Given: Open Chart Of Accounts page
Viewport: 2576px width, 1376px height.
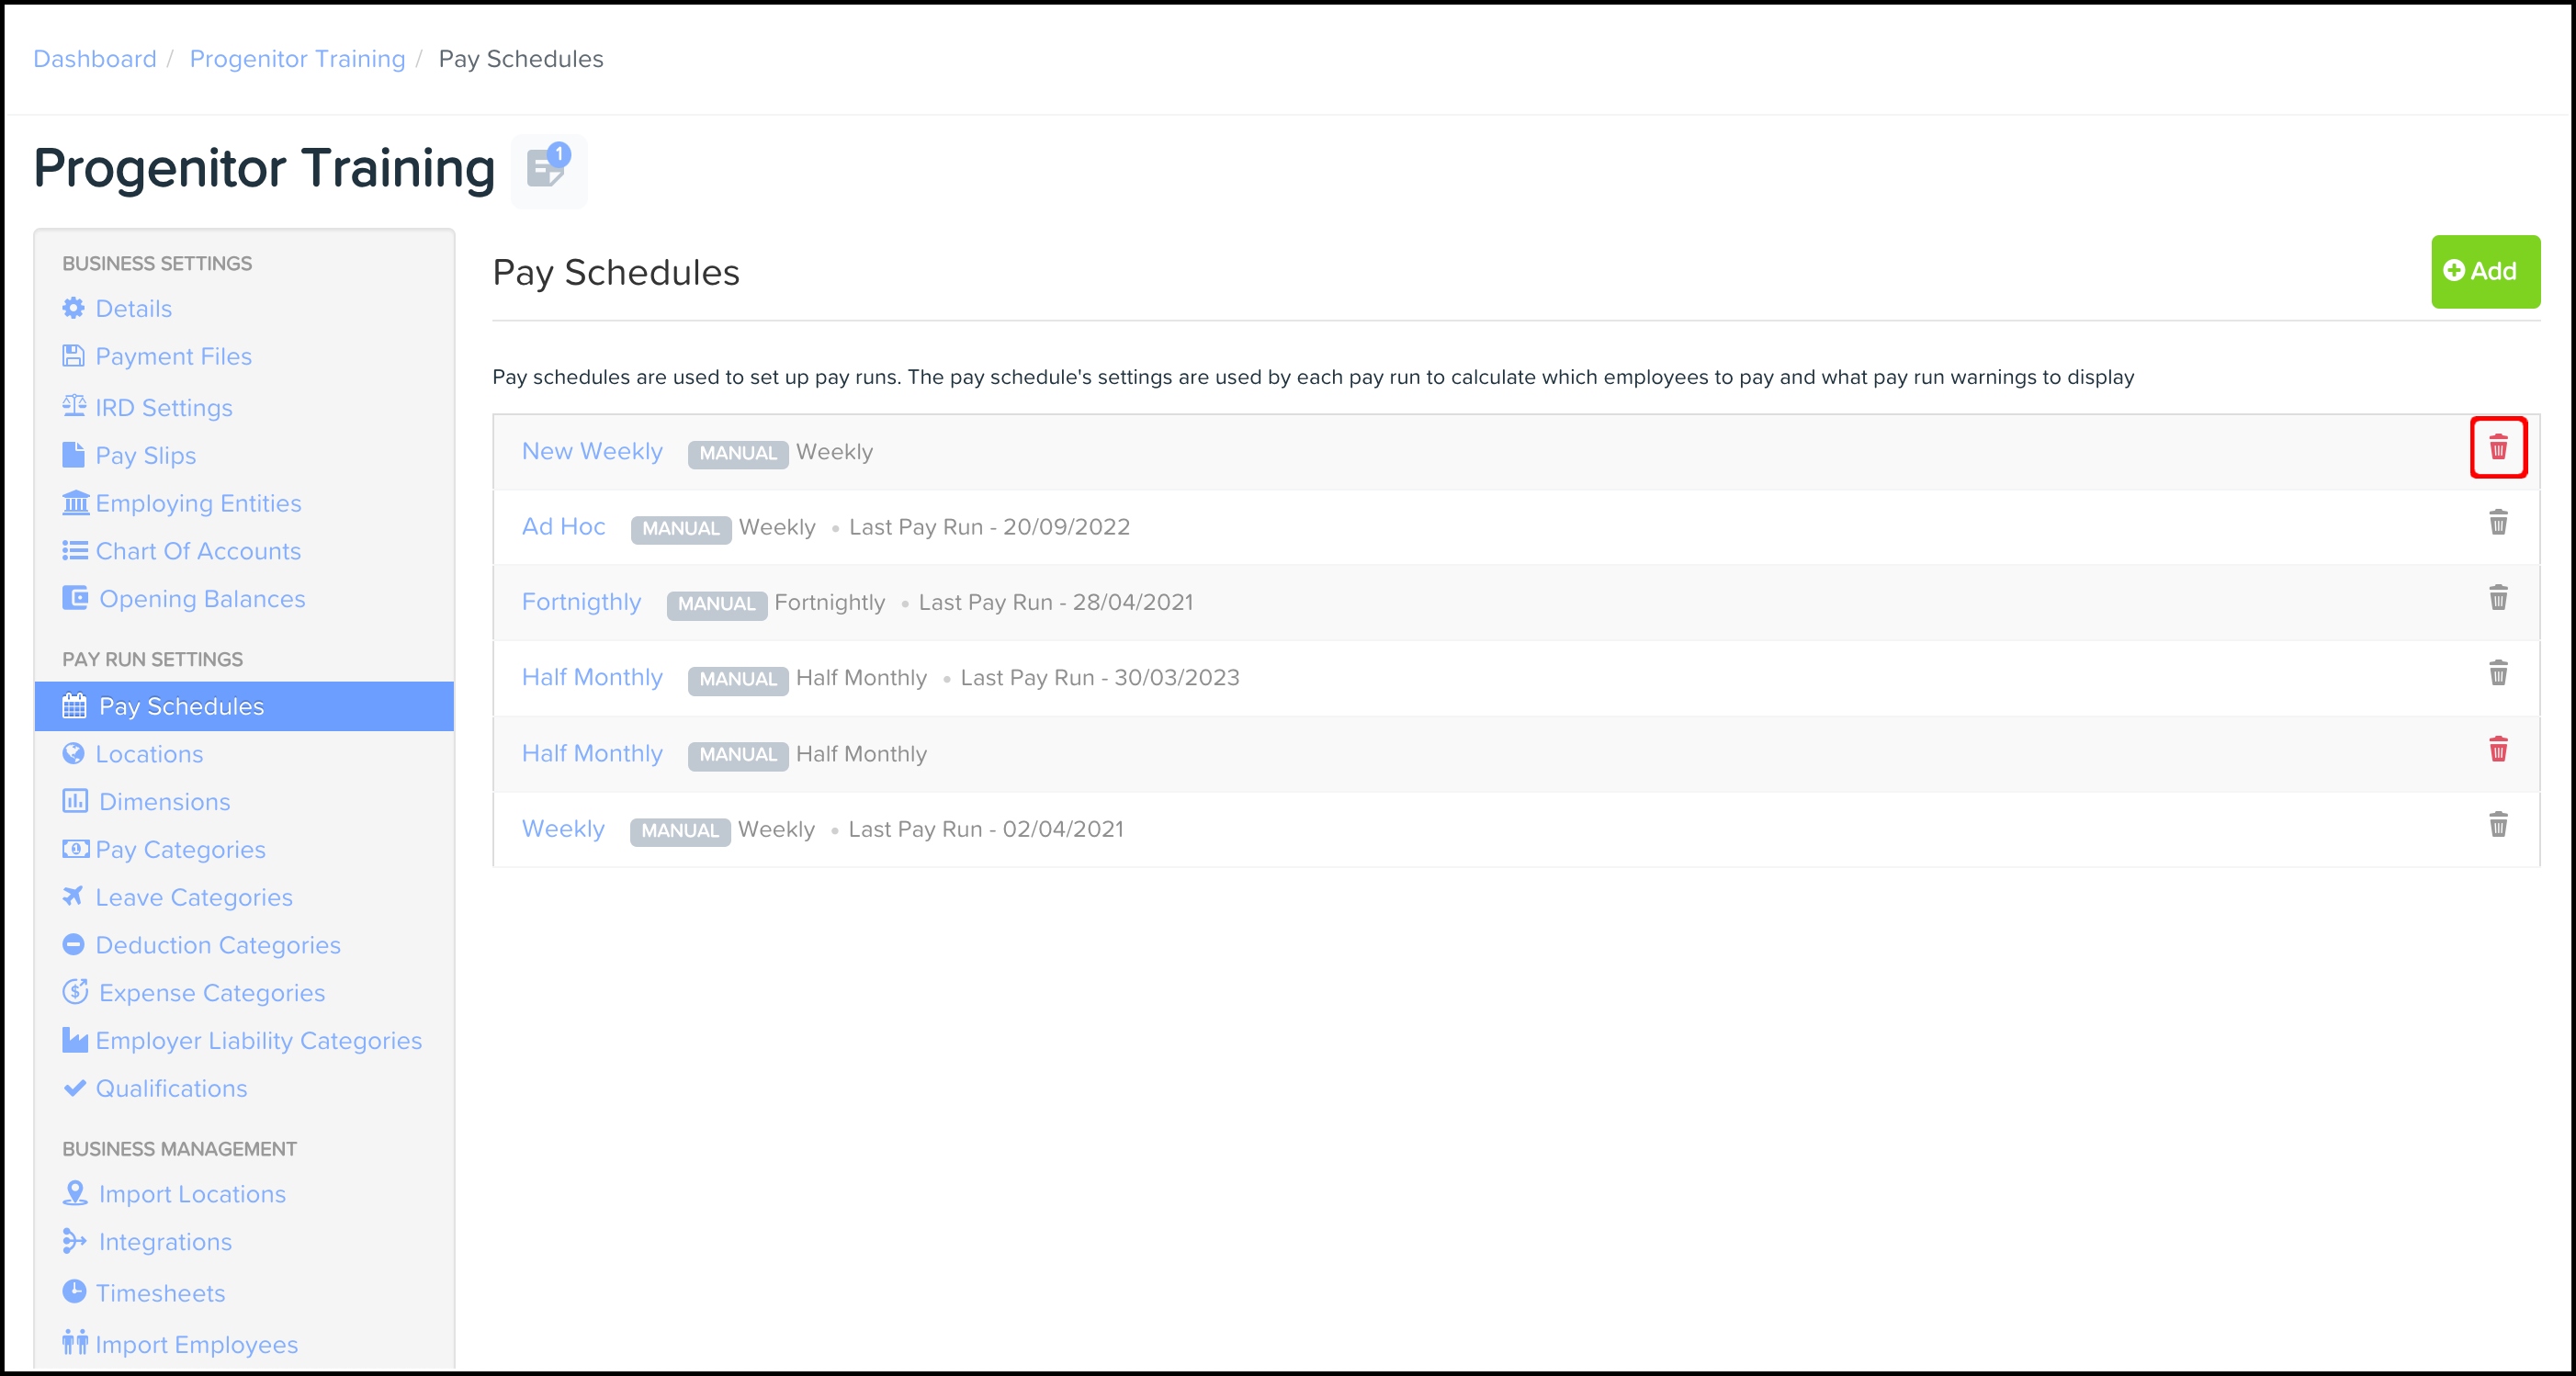Looking at the screenshot, I should coord(197,551).
